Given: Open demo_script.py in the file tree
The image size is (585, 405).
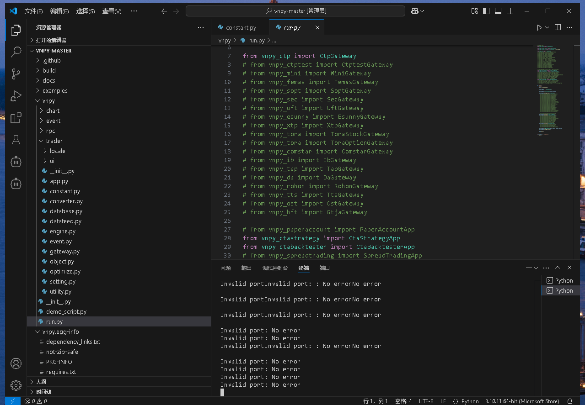Looking at the screenshot, I should (119, 312).
